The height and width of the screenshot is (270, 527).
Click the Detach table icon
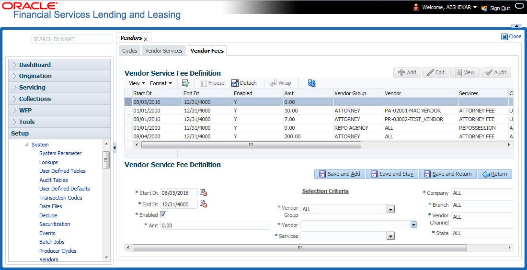pyautogui.click(x=235, y=83)
